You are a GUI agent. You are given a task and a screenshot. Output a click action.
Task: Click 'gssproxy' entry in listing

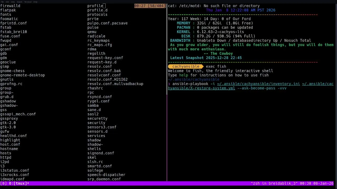[9, 118]
